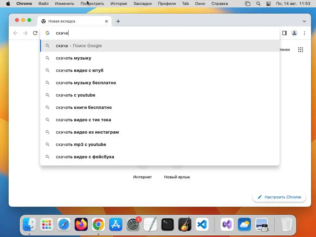
Task: Open the 'Окно' menu
Action: 200,4
